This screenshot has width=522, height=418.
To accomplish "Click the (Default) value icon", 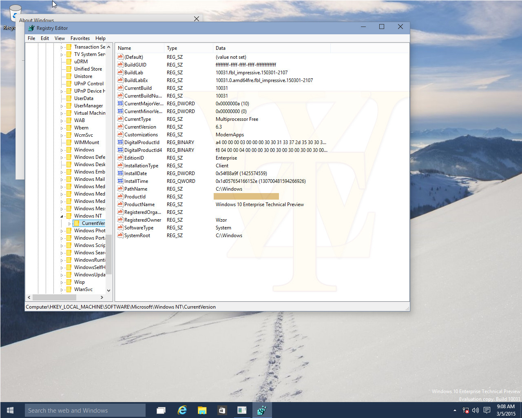I will 120,57.
